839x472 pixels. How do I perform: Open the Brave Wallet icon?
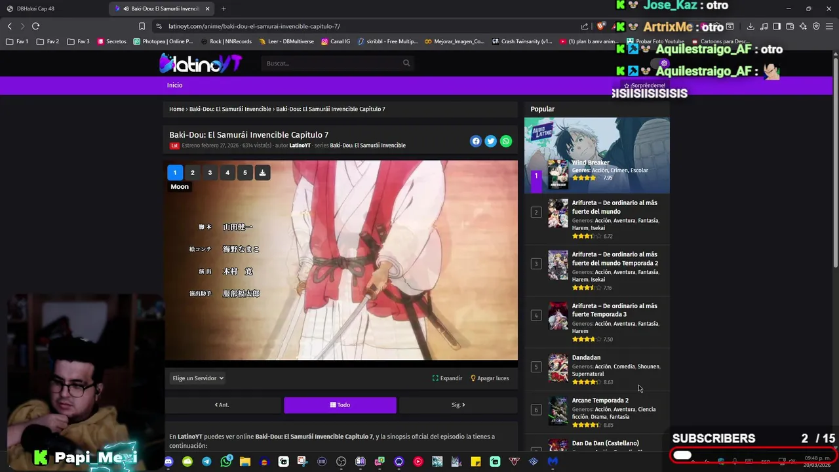point(790,26)
